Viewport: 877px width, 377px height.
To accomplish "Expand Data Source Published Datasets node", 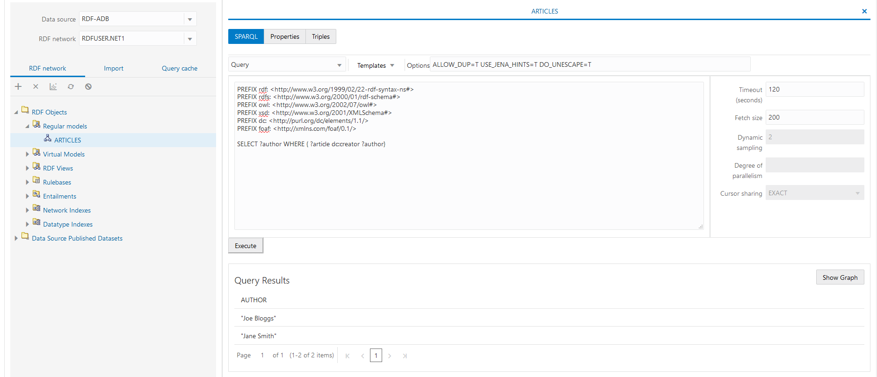I will pyautogui.click(x=16, y=238).
